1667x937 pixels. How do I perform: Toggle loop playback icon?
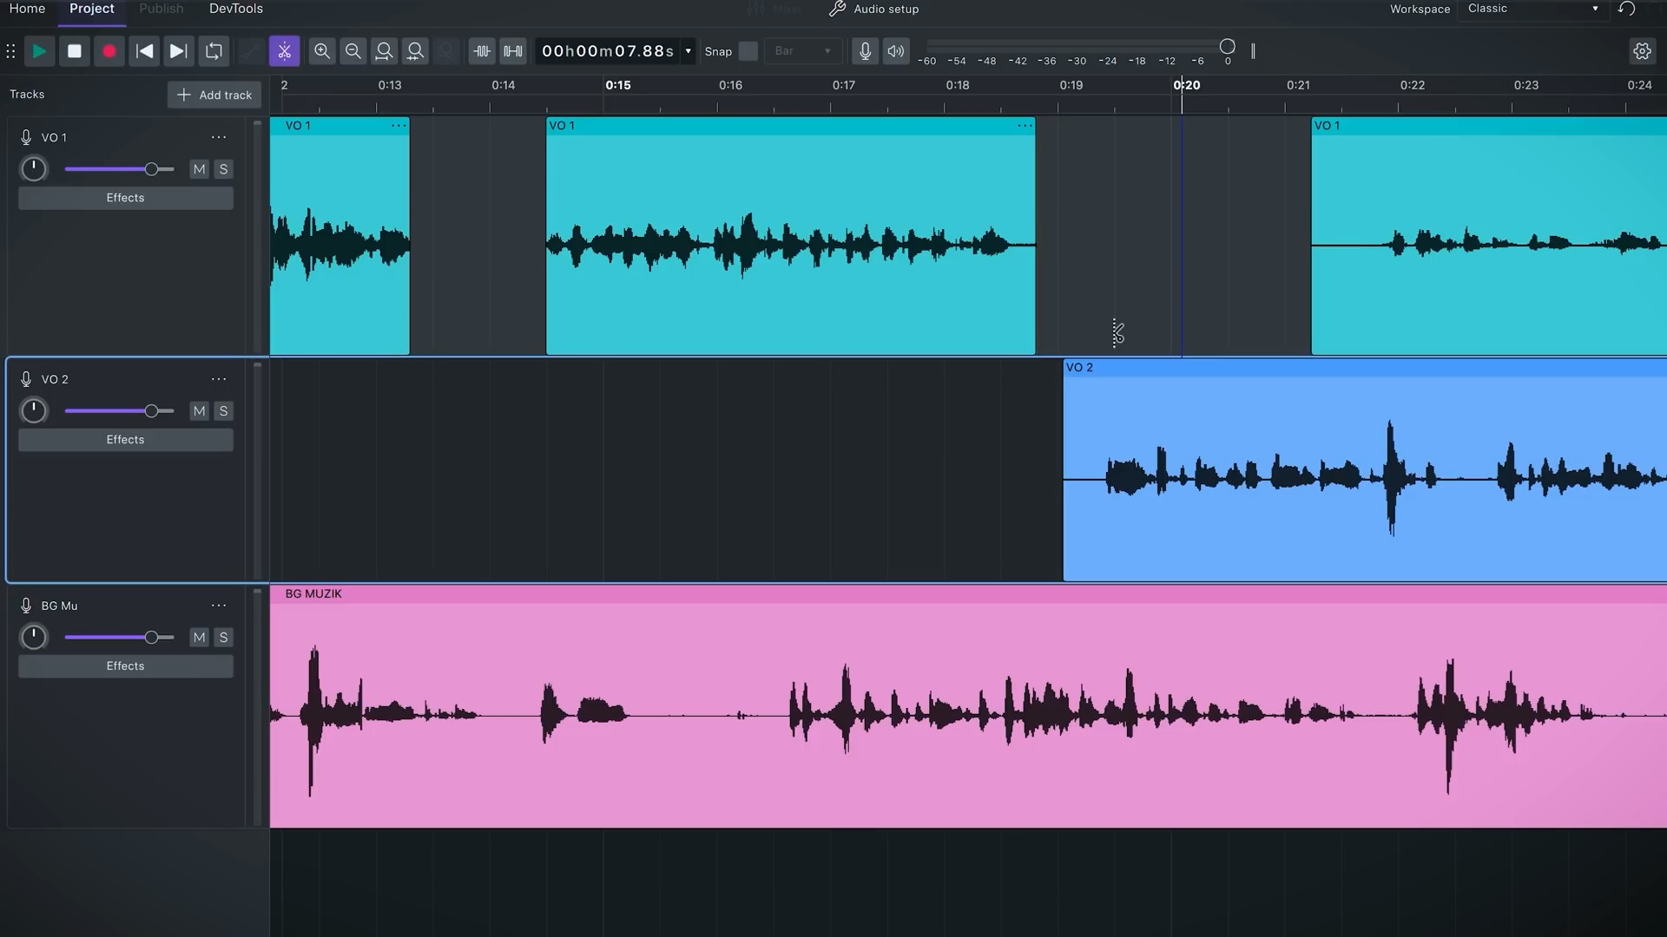(214, 51)
